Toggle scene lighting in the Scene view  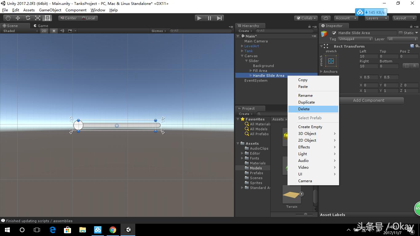tap(54, 31)
